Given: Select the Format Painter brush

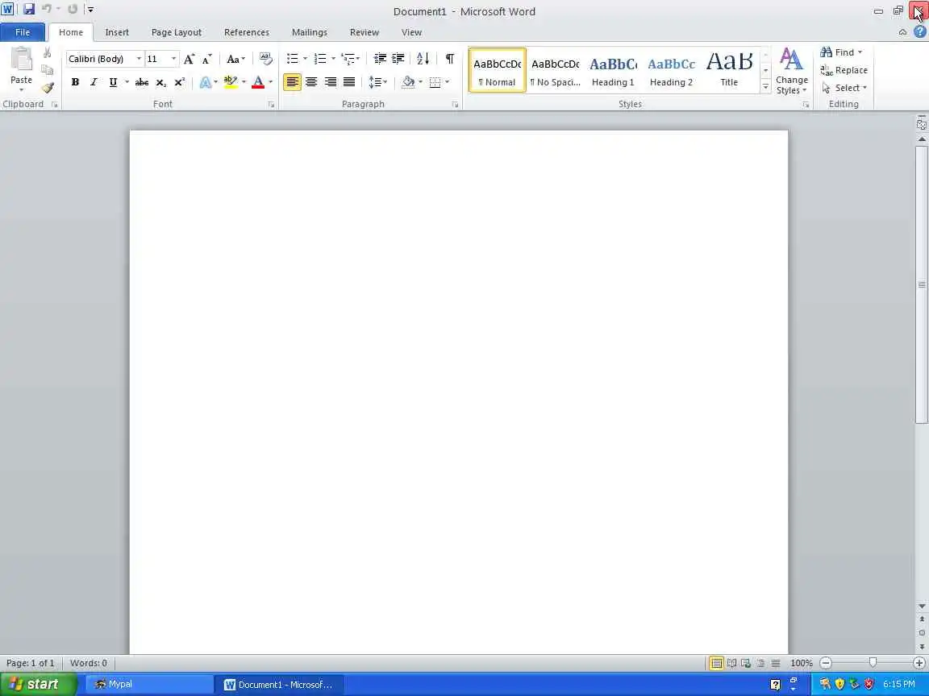Looking at the screenshot, I should click(48, 88).
